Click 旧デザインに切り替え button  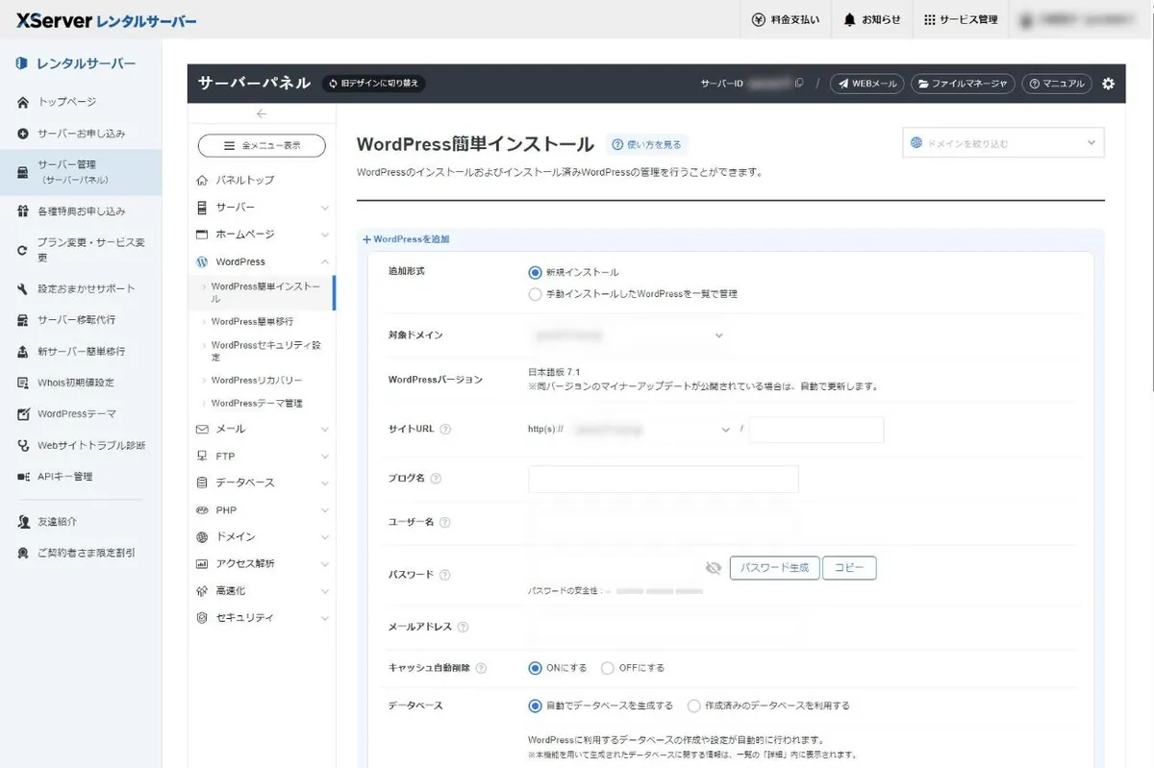[373, 84]
